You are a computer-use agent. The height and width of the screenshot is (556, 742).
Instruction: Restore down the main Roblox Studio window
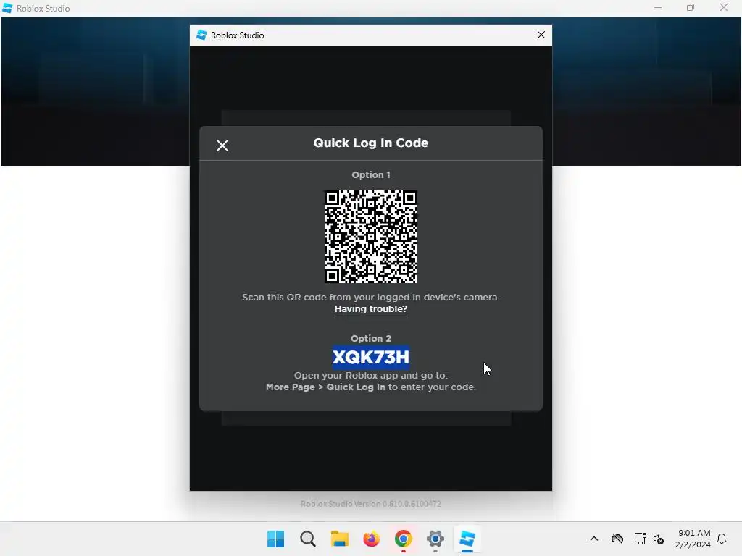point(691,8)
